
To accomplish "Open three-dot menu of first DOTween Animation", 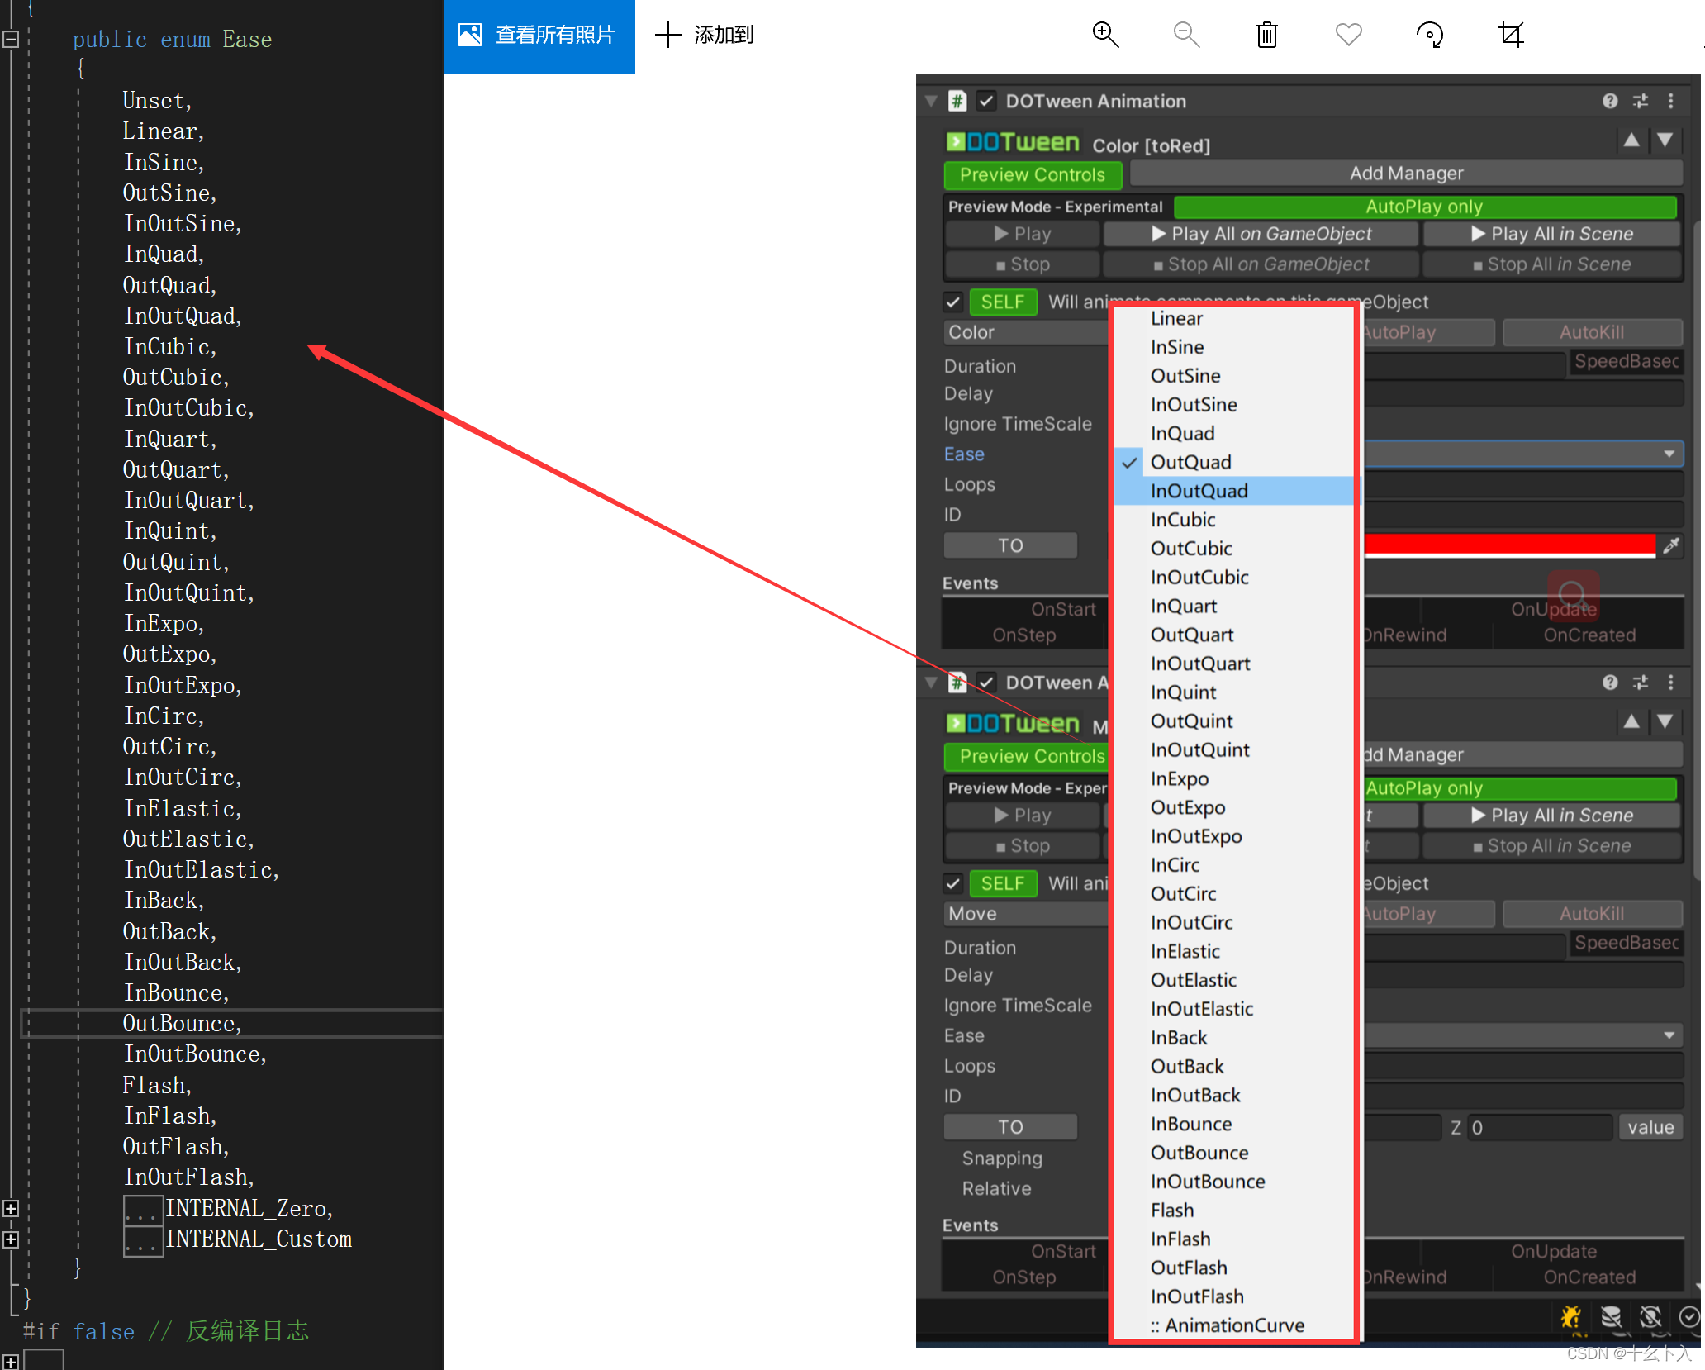I will [x=1671, y=101].
